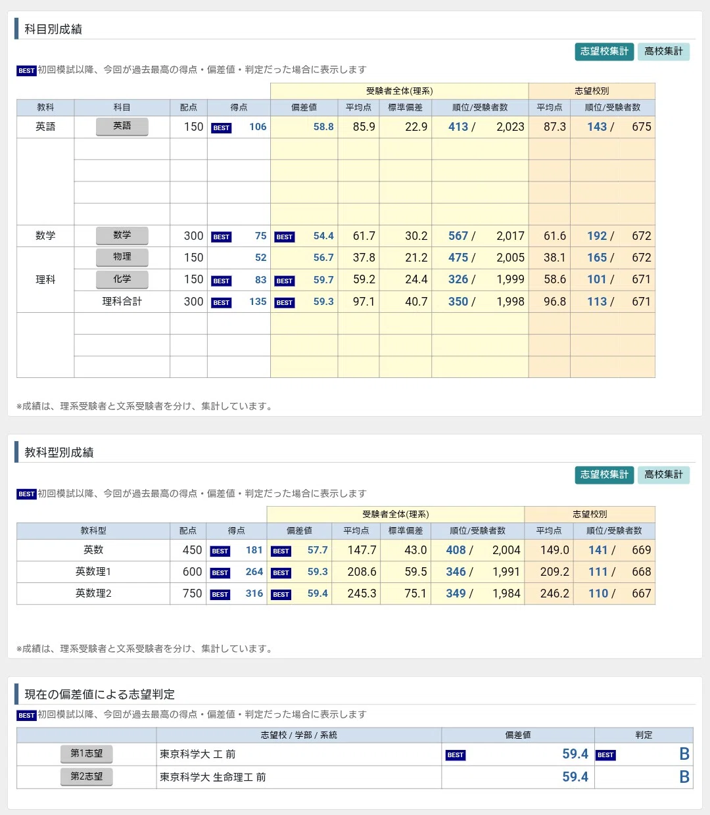This screenshot has height=815, width=710.
Task: Click 高校集計 button in 教科型別成績 section
Action: (663, 475)
